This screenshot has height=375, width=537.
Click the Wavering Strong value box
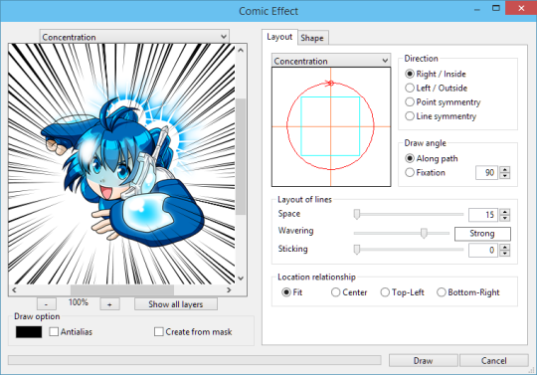click(482, 234)
